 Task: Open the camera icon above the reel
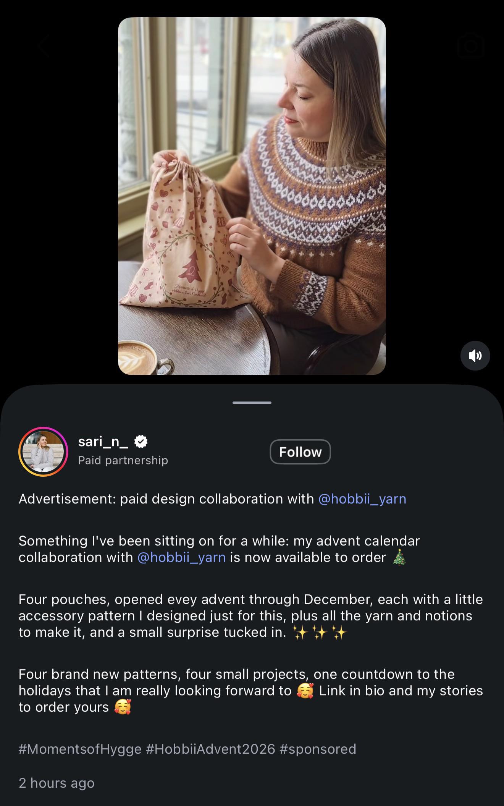coord(471,46)
